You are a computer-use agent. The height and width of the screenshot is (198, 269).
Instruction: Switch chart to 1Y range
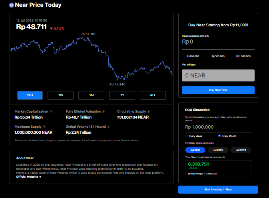click(x=122, y=95)
